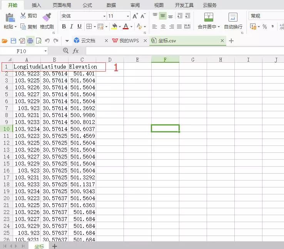Open the font color A swatch
This screenshot has width=284, height=249.
pyautogui.click(x=126, y=27)
